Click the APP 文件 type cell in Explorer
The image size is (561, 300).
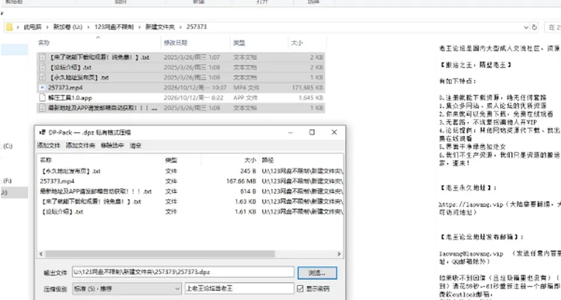(x=245, y=98)
